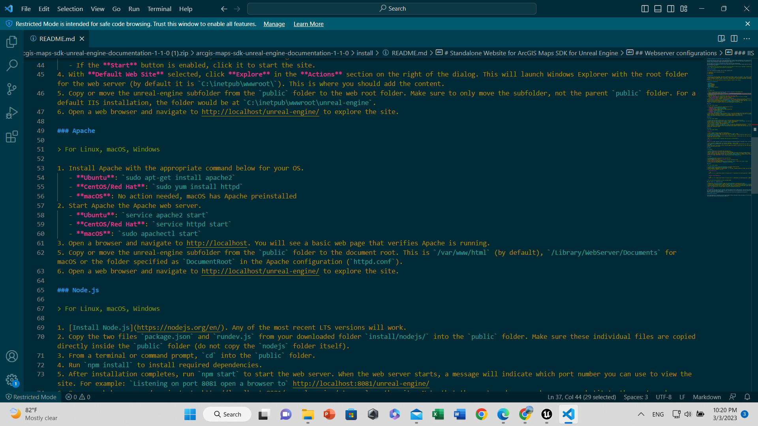Select the README.md editor tab
This screenshot has height=426, width=758.
point(57,39)
